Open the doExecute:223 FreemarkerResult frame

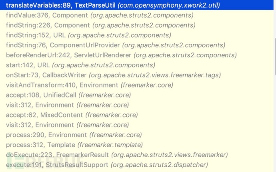[117, 155]
